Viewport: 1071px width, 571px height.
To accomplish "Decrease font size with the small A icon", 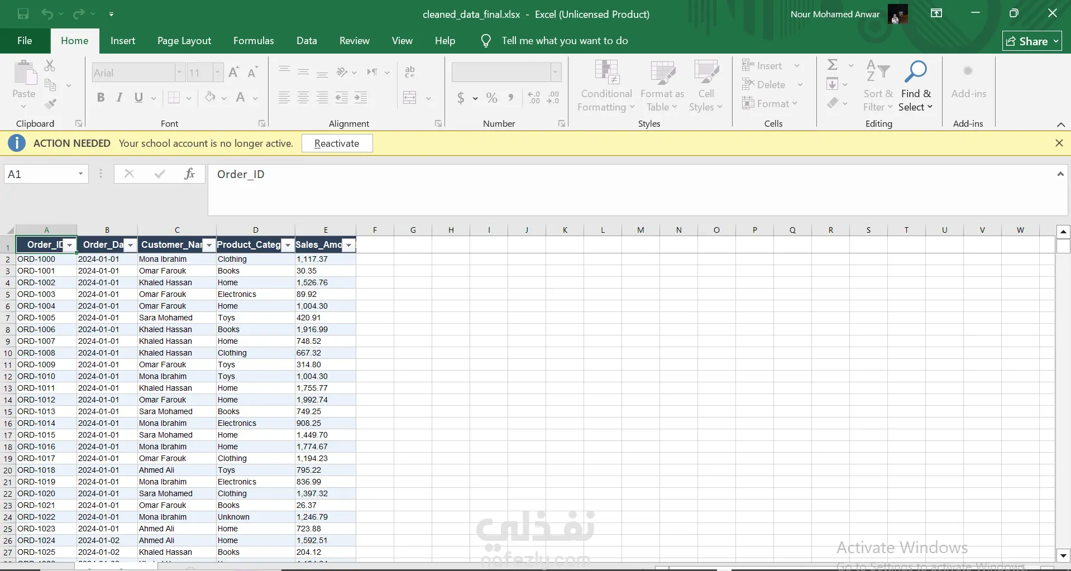I will pyautogui.click(x=252, y=72).
